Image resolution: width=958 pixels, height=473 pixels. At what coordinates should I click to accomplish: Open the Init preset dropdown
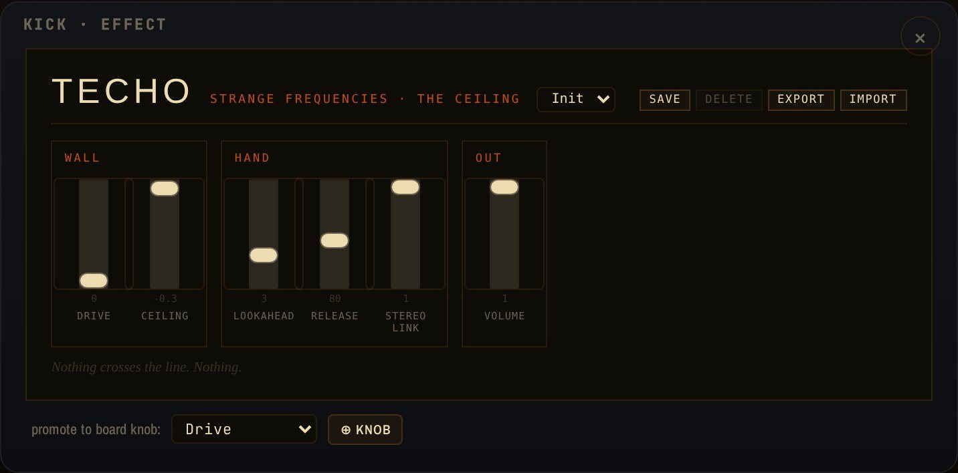(x=576, y=99)
